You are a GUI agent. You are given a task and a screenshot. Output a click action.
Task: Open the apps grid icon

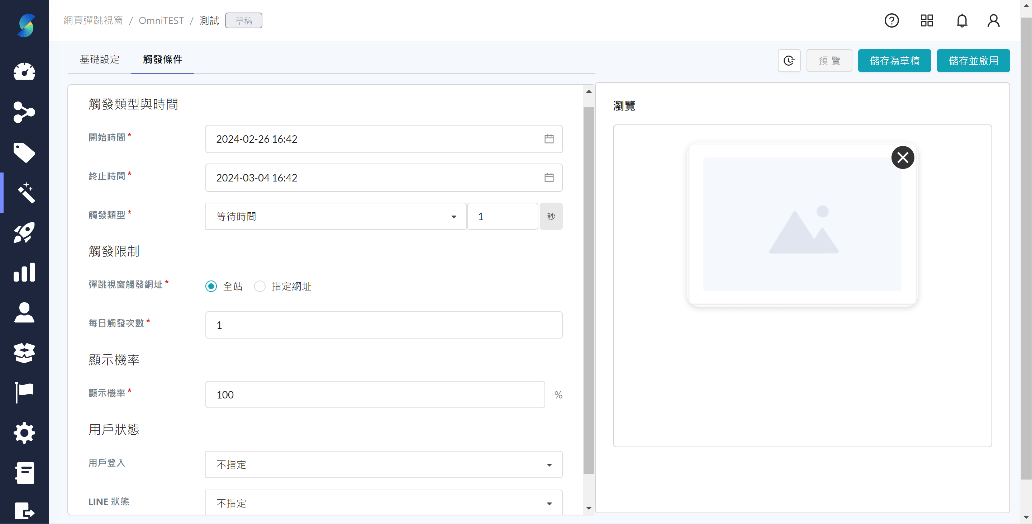pyautogui.click(x=927, y=20)
